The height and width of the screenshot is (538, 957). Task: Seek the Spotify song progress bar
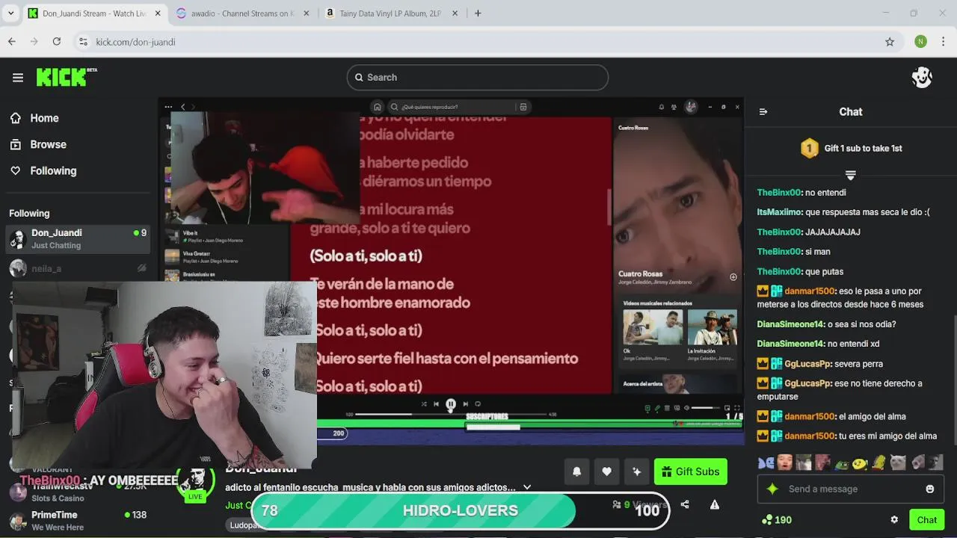(x=451, y=414)
